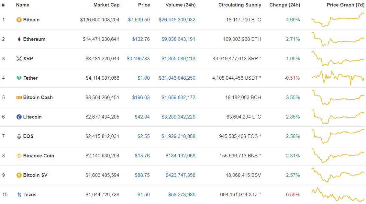Screen dimensions: 366x204
Task: Select Bitcoin market cap $136,600,108,204
Action: (x=100, y=20)
